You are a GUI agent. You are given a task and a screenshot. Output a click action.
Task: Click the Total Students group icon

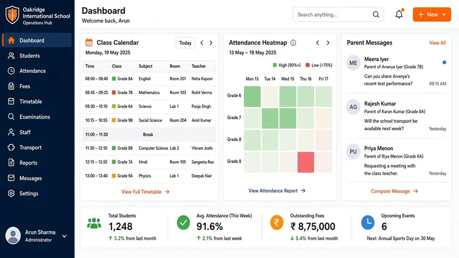(x=94, y=223)
